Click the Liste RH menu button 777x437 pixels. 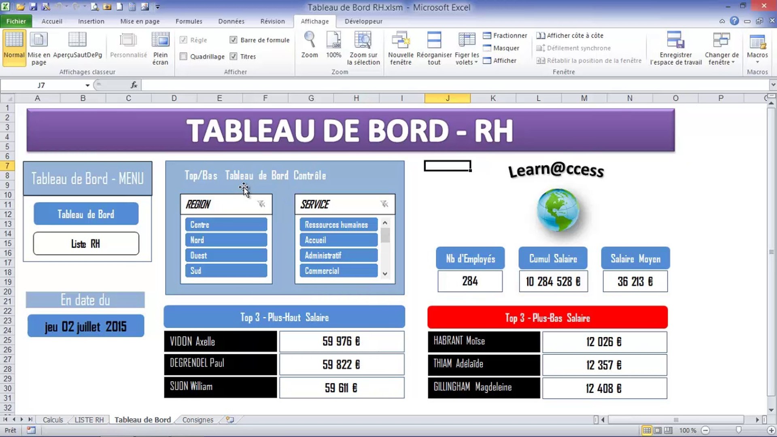click(86, 244)
